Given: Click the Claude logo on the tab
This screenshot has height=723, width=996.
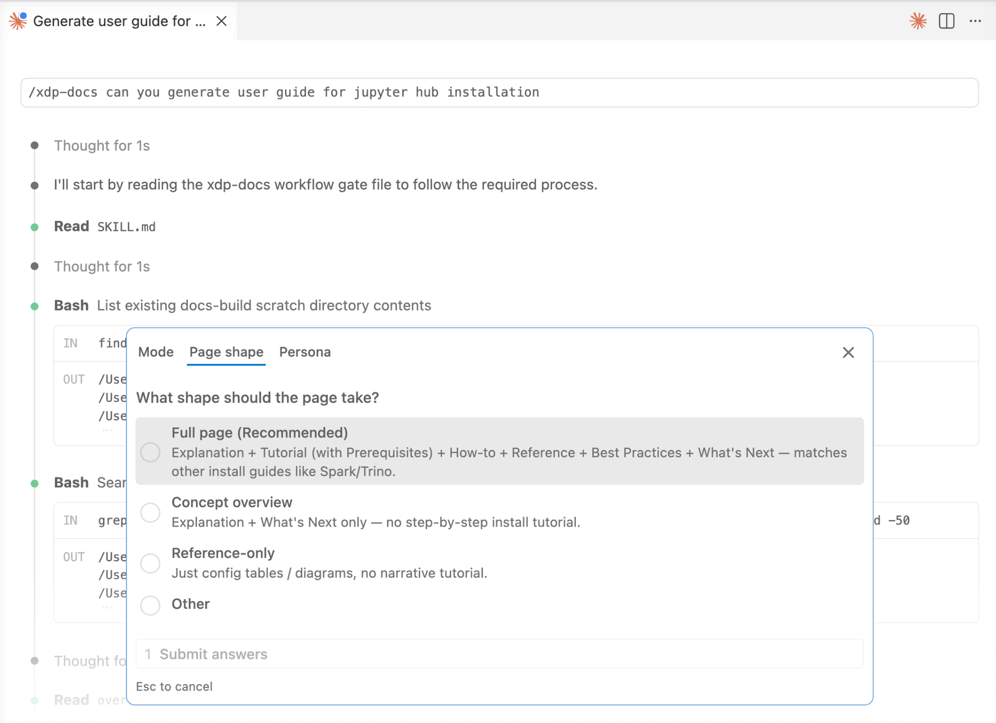Looking at the screenshot, I should [x=18, y=21].
